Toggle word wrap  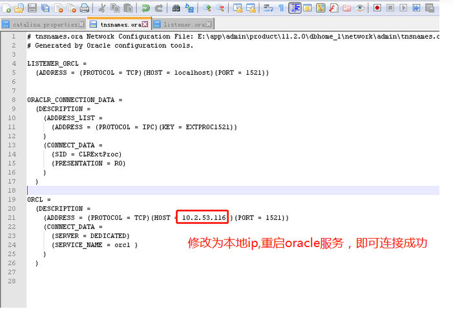268,8
